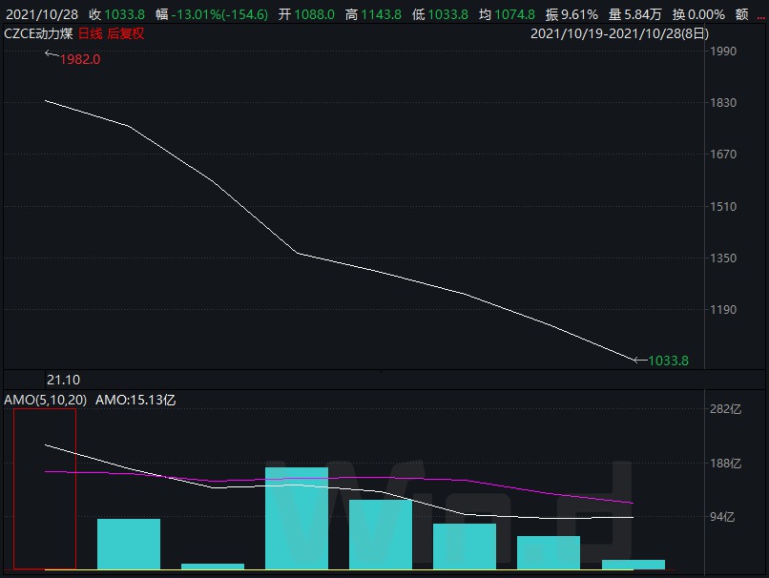Image resolution: width=769 pixels, height=578 pixels.
Task: Click the high price 1143.8
Action: click(381, 14)
